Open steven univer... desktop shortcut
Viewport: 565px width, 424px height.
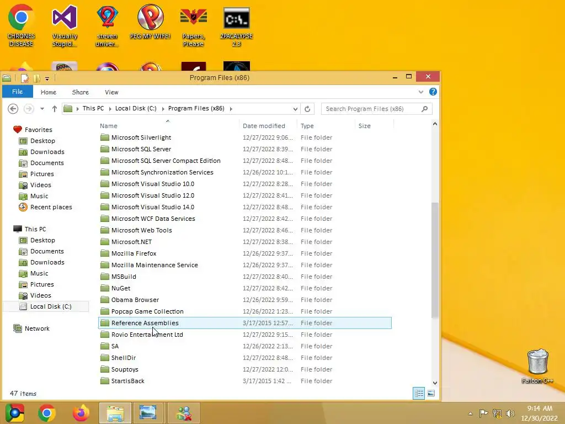click(x=107, y=26)
